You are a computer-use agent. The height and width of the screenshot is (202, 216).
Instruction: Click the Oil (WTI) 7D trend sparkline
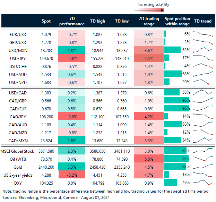(203, 159)
